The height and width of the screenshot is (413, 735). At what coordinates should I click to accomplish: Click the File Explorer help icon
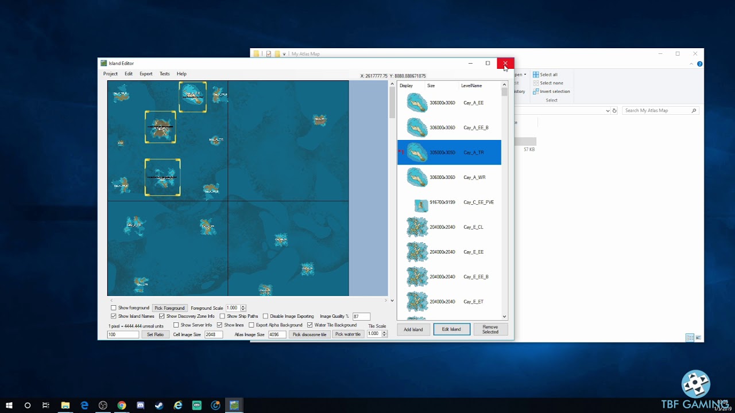pyautogui.click(x=699, y=64)
